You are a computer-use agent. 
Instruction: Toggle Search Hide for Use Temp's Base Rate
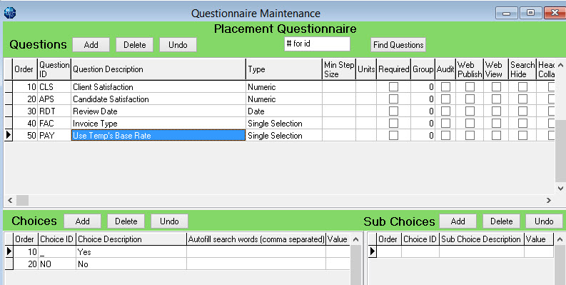tap(522, 136)
